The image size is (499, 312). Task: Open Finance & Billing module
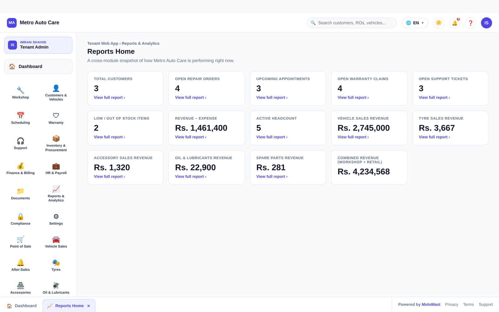coord(21,169)
